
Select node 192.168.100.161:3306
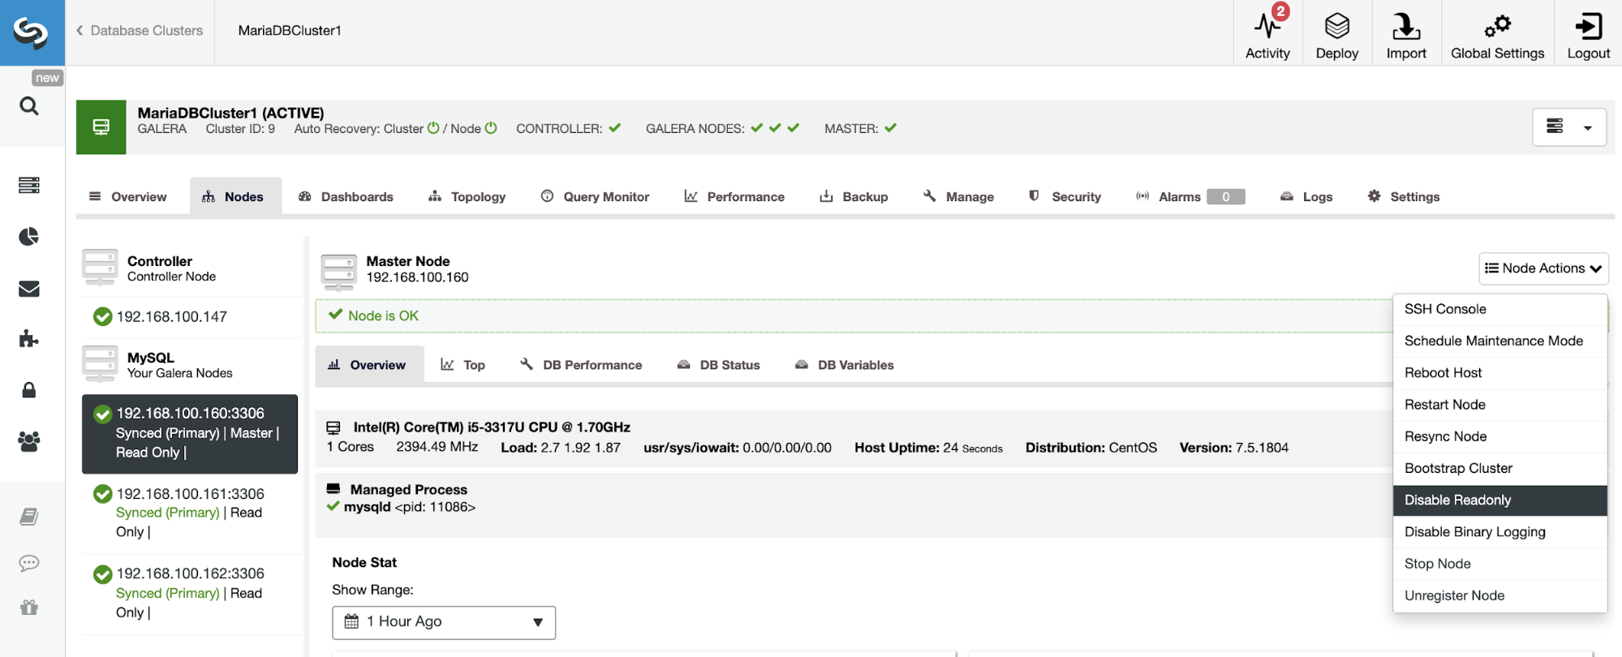pyautogui.click(x=190, y=513)
